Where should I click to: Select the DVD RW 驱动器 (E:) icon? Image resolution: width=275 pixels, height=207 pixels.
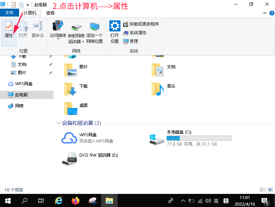69,158
